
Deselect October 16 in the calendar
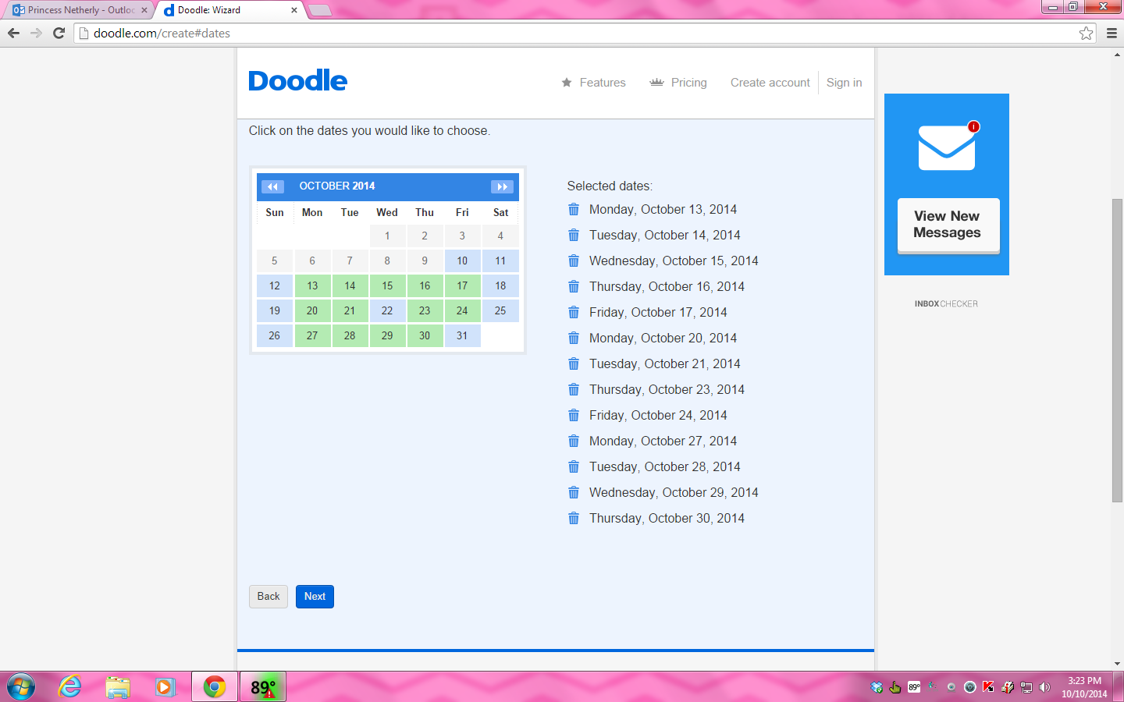[425, 285]
